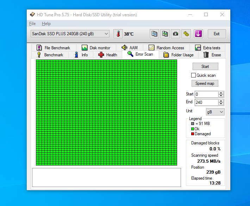
Task: Decrease the Start value with down arrow
Action: (x=221, y=96)
